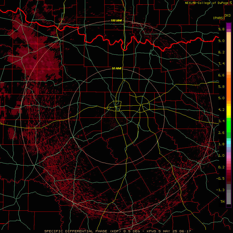
Task: Click the 1.8 value on the scale
Action: [221, 144]
